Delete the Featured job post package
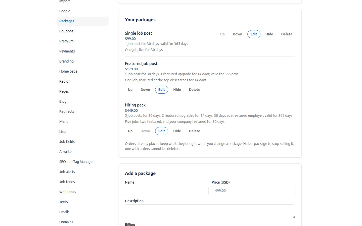 tap(195, 90)
